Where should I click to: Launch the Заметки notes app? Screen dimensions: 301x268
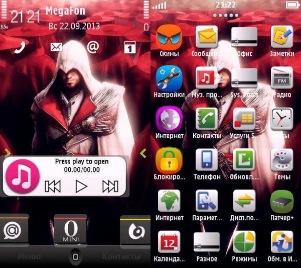[282, 37]
